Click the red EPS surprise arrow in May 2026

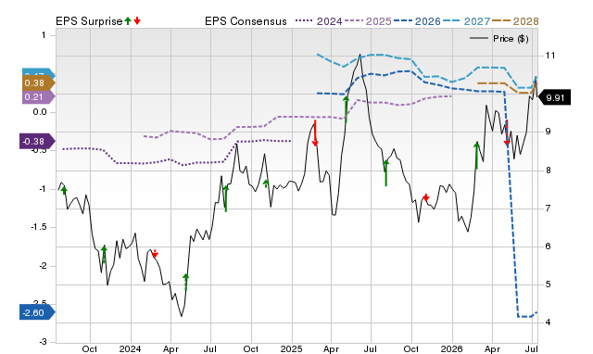(507, 133)
